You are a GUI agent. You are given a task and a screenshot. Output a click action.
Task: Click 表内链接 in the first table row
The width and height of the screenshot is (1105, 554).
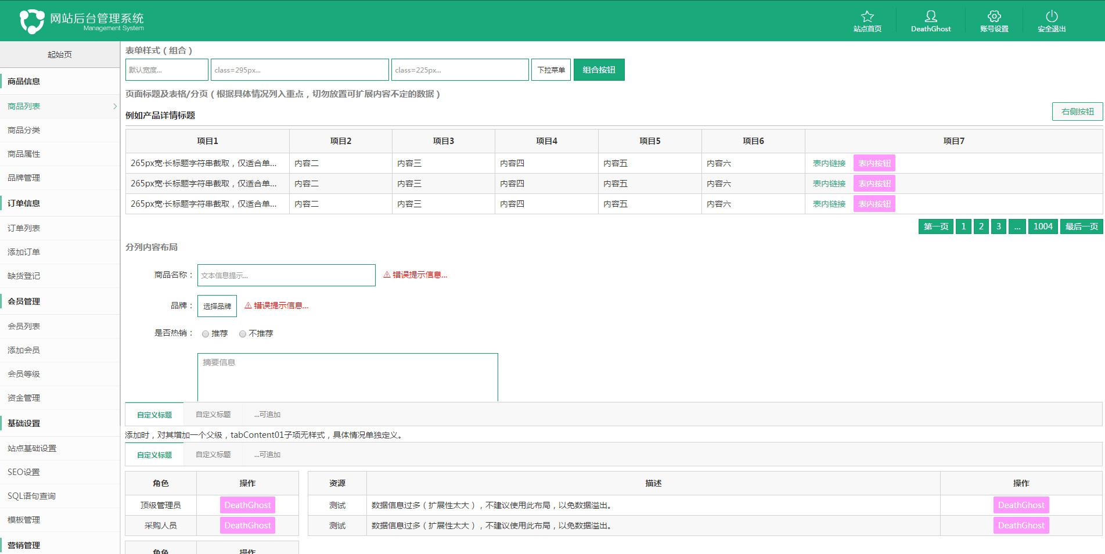point(829,163)
